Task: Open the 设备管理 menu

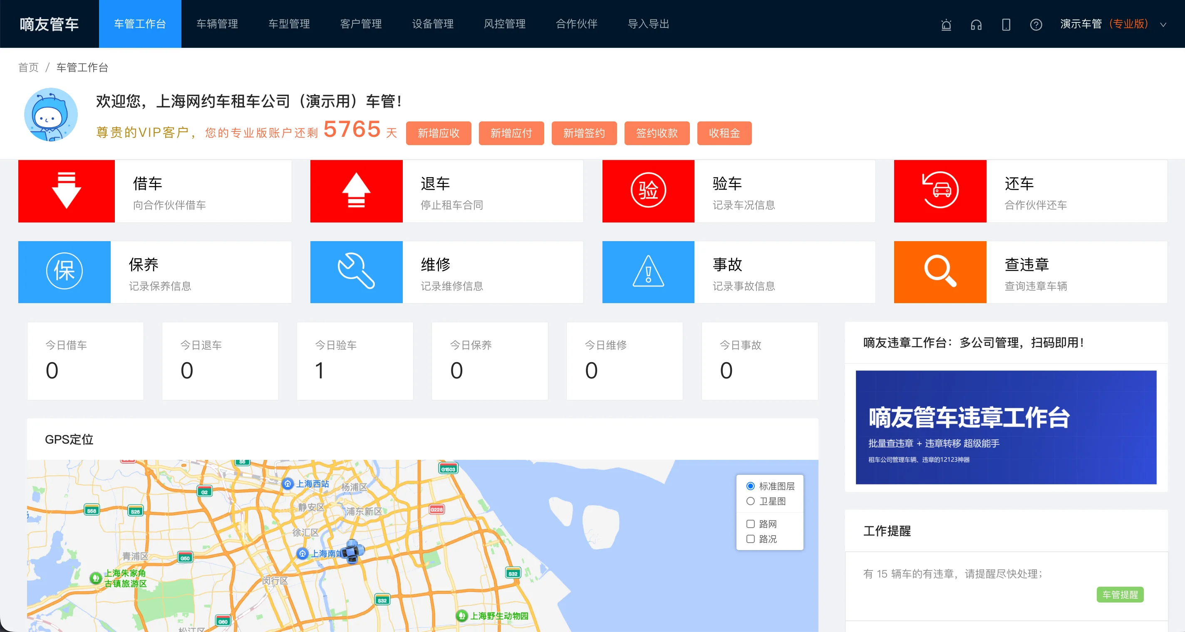Action: [x=432, y=24]
